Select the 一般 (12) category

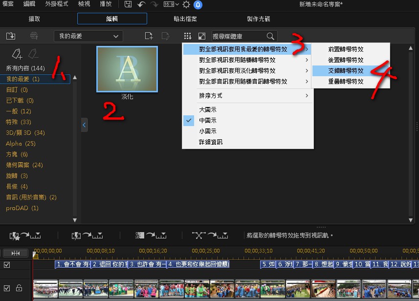[x=19, y=111]
